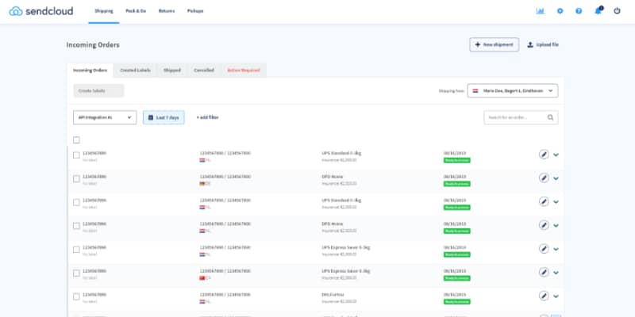Check the red-flag UPS Express Saver order
635x317 pixels.
(x=76, y=273)
